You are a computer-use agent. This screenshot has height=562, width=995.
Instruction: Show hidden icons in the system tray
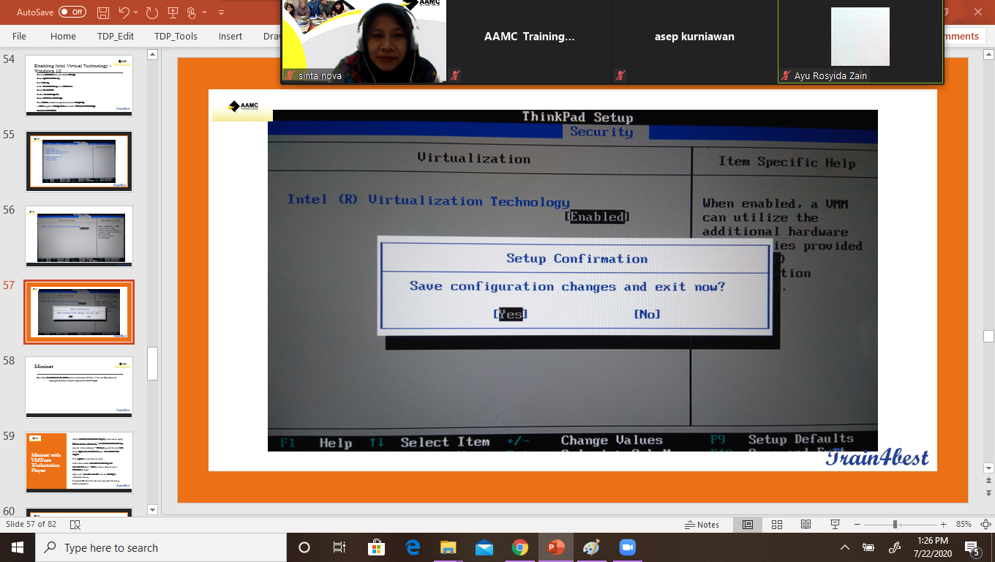point(845,547)
